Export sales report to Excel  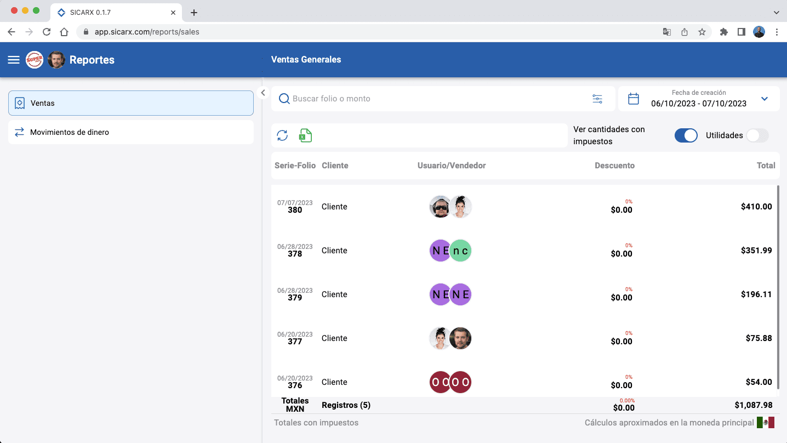coord(305,135)
